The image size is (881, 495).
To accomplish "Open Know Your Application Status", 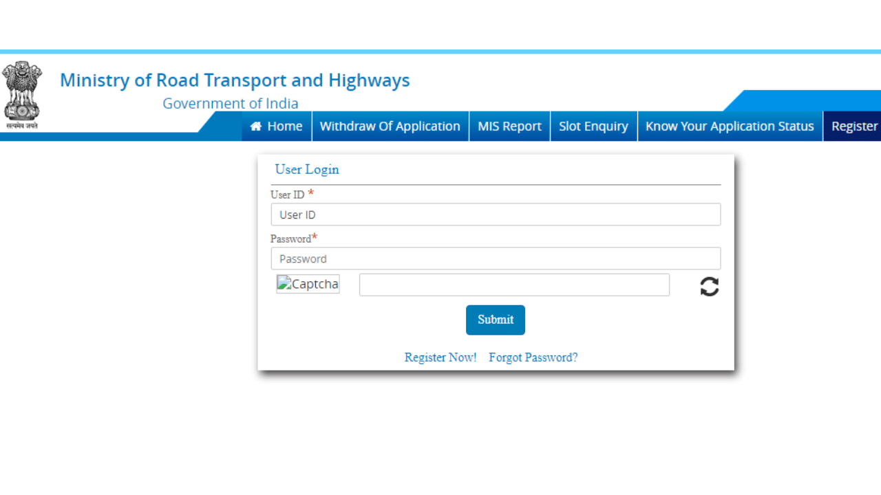I will point(730,126).
